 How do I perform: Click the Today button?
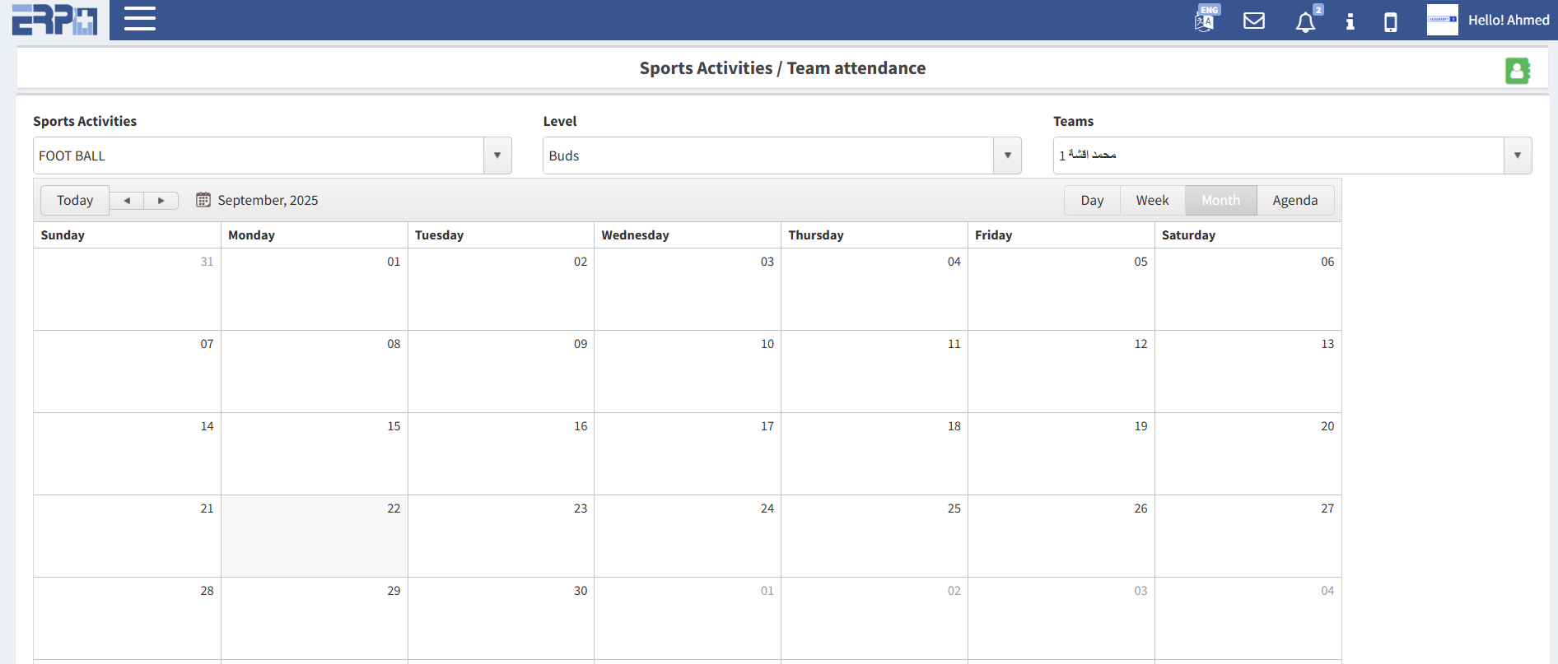(75, 200)
